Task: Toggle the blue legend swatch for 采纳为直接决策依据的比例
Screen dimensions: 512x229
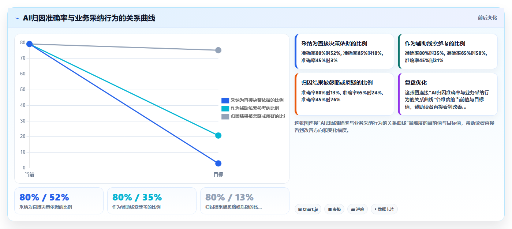Action: (x=225, y=100)
